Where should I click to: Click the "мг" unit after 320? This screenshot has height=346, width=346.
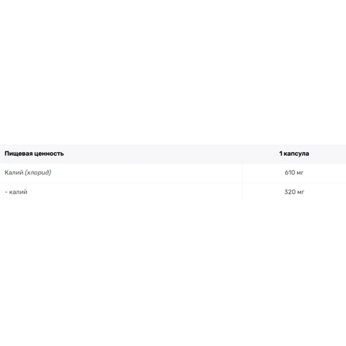pos(301,192)
